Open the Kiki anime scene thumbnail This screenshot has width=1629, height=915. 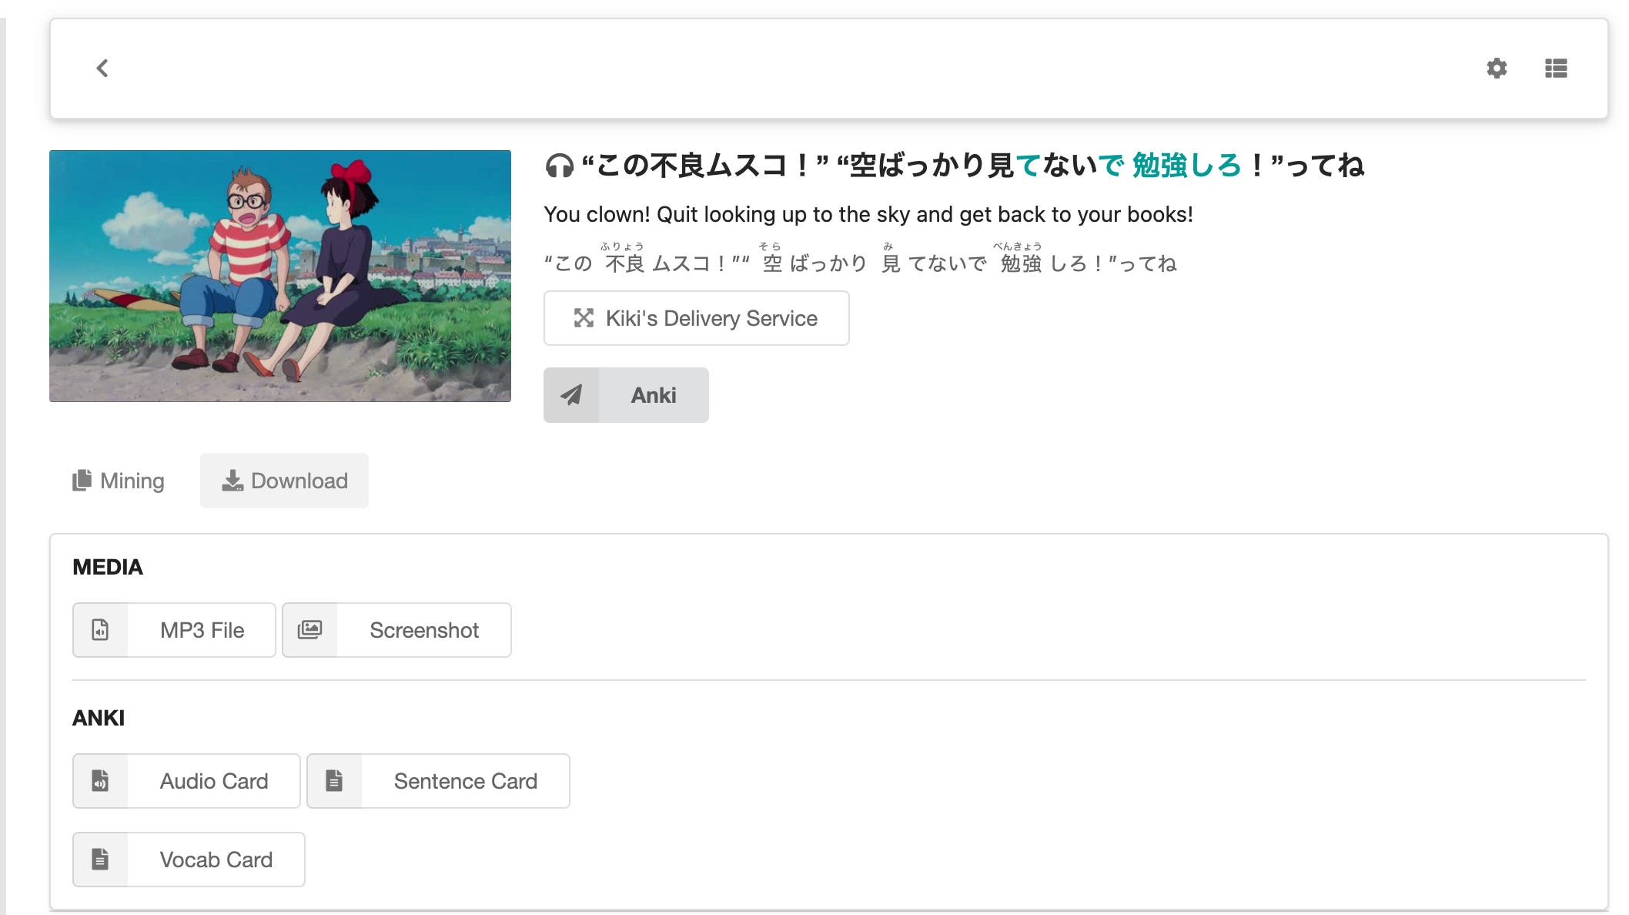pos(280,276)
